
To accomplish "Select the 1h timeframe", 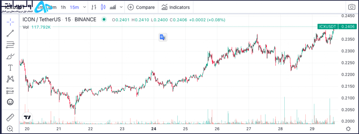I will pos(63,7).
